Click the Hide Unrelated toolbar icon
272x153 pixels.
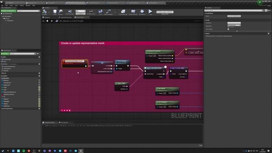click(x=108, y=12)
